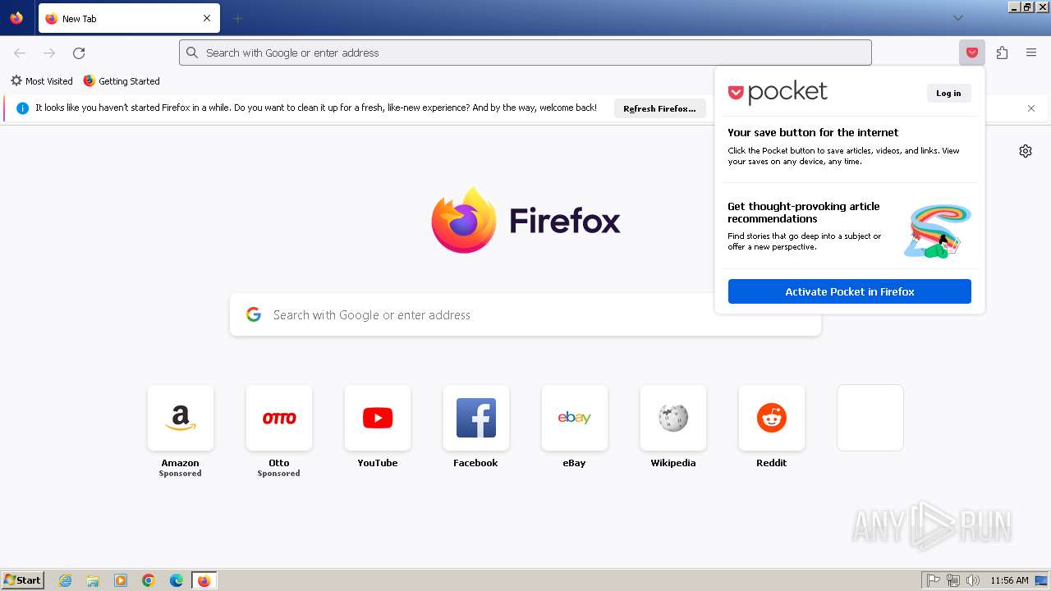The image size is (1051, 591).
Task: Open the Otto sponsored tile
Action: 279,418
